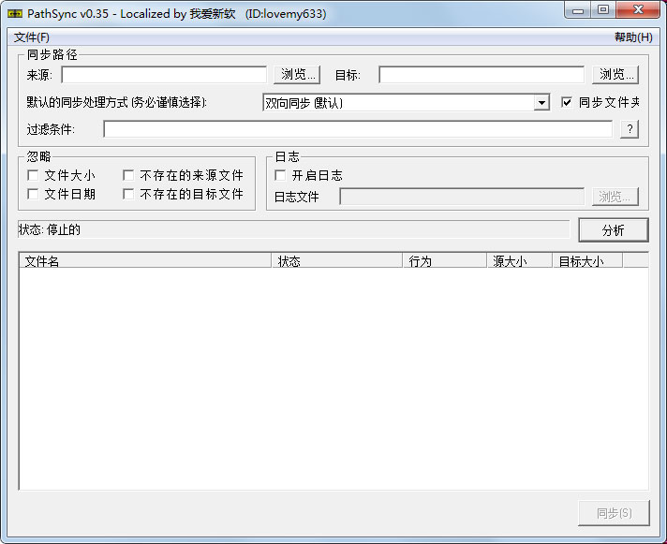Click the 目标 path input field

click(482, 75)
